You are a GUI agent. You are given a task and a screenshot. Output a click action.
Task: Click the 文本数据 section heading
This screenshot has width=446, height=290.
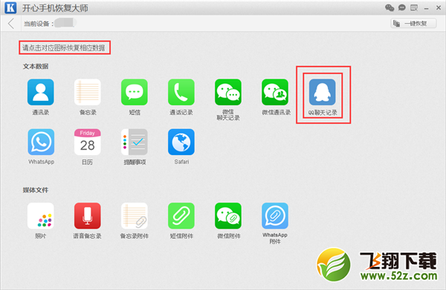pos(36,67)
